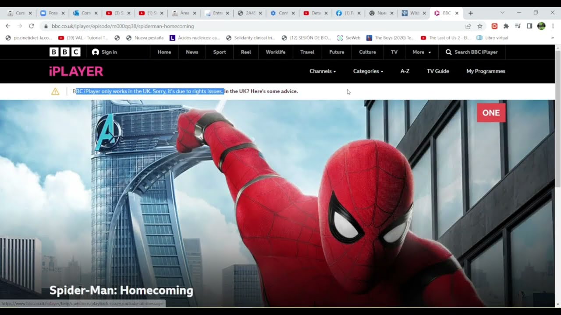This screenshot has width=561, height=315.
Task: Open the Chrome profile avatar
Action: (541, 26)
